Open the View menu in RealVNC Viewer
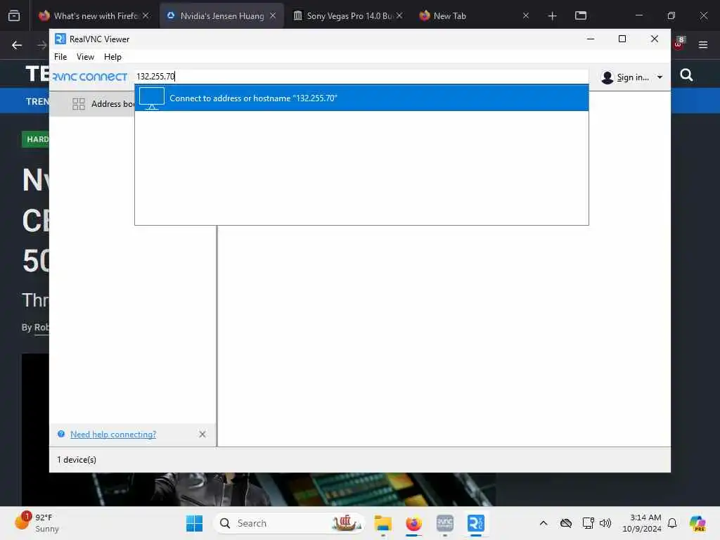The width and height of the screenshot is (720, 540). click(x=85, y=57)
